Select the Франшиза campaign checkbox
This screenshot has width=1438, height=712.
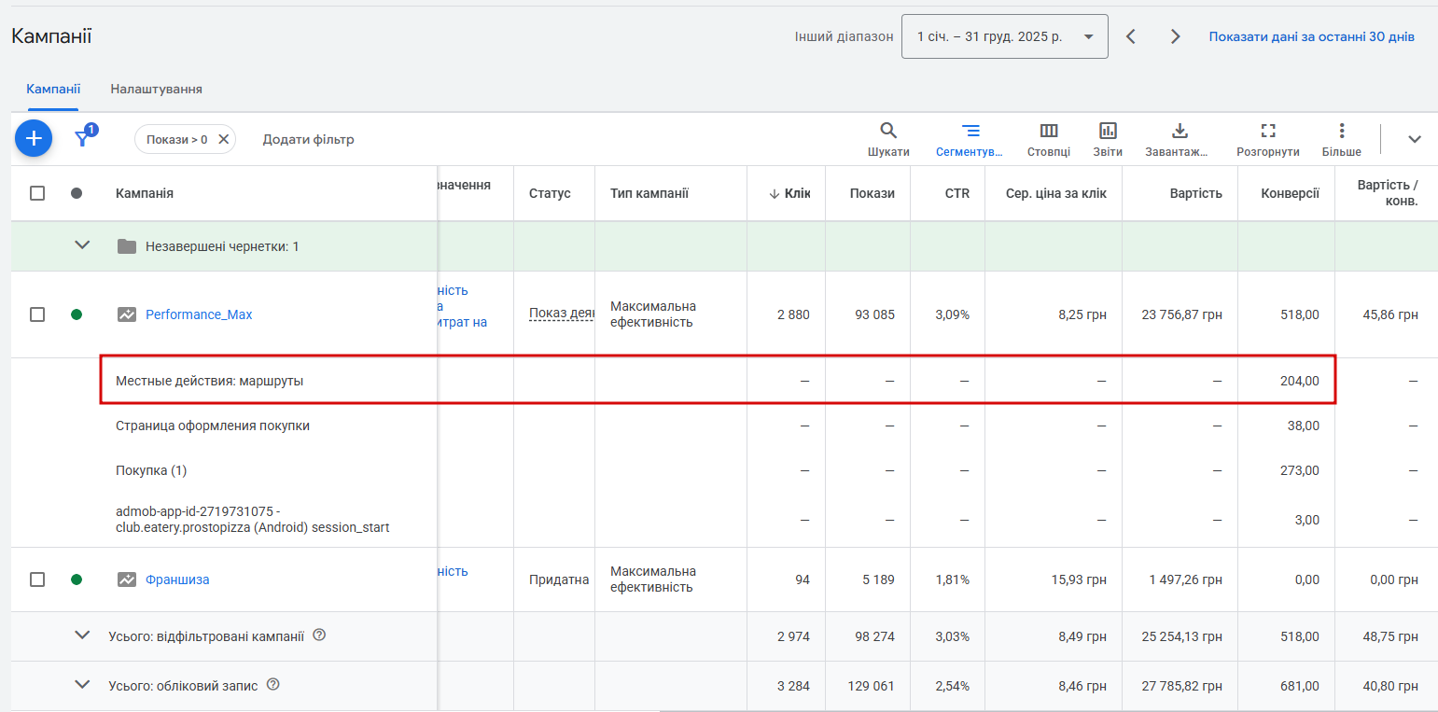(x=37, y=579)
